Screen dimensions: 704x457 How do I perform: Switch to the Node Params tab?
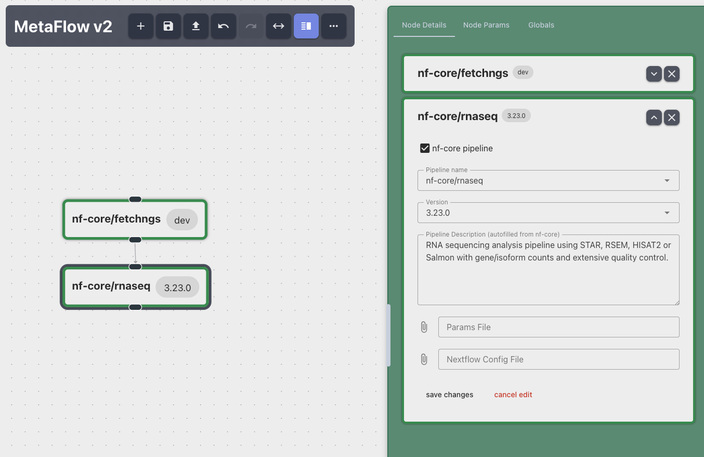pyautogui.click(x=486, y=25)
